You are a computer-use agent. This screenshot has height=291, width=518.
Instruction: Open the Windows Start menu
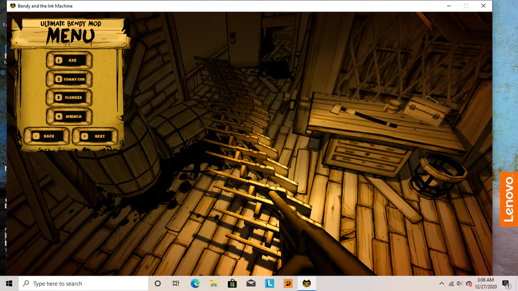tap(9, 284)
